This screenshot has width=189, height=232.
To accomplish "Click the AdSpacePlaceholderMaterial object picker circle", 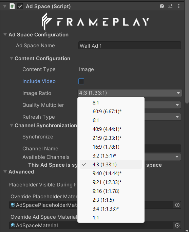I will coord(177,205).
